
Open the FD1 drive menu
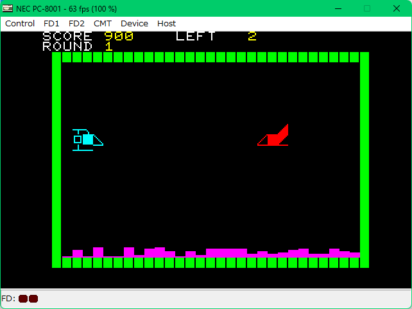tap(51, 23)
